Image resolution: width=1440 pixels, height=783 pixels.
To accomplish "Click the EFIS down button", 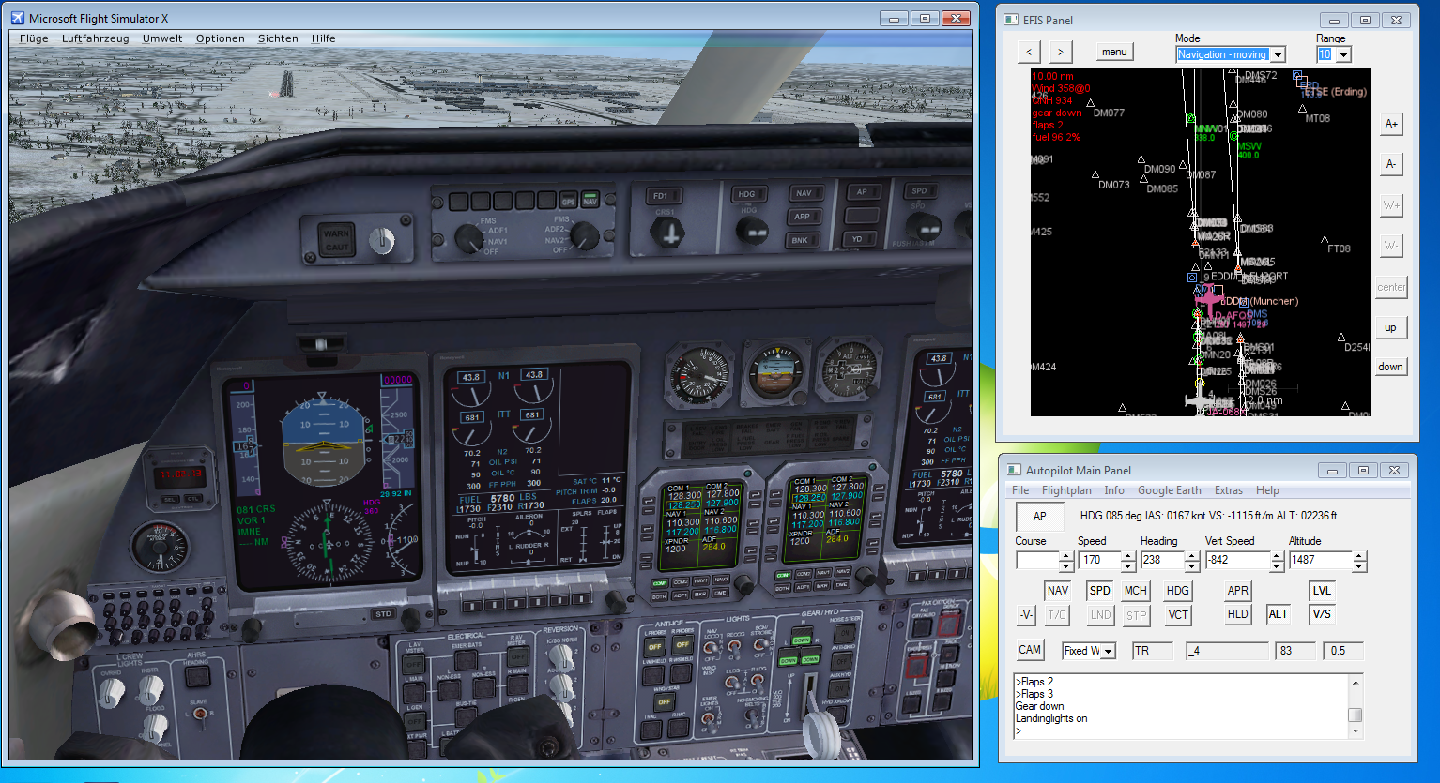I will point(1391,367).
